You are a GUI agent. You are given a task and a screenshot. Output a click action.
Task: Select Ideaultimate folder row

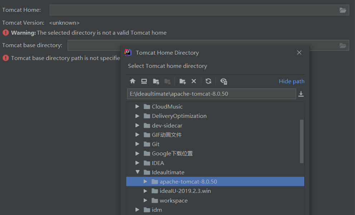(x=215, y=172)
